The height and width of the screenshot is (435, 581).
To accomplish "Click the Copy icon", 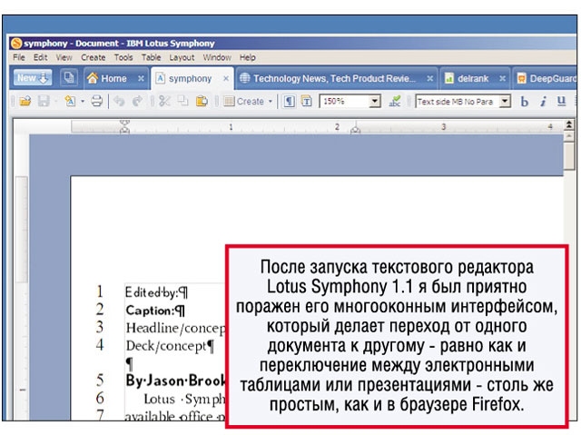I will click(182, 101).
